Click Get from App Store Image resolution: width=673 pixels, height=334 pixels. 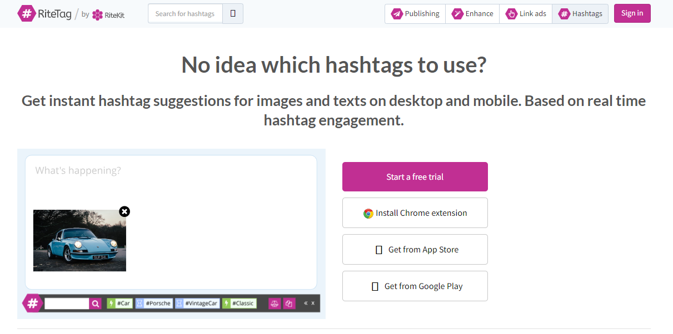(415, 250)
